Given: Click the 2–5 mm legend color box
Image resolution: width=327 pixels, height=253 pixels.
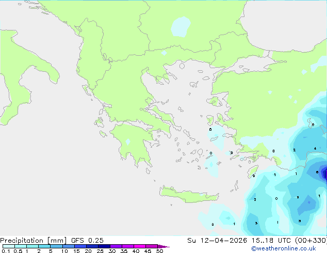Looking at the screenshot, I should coord(44,246).
